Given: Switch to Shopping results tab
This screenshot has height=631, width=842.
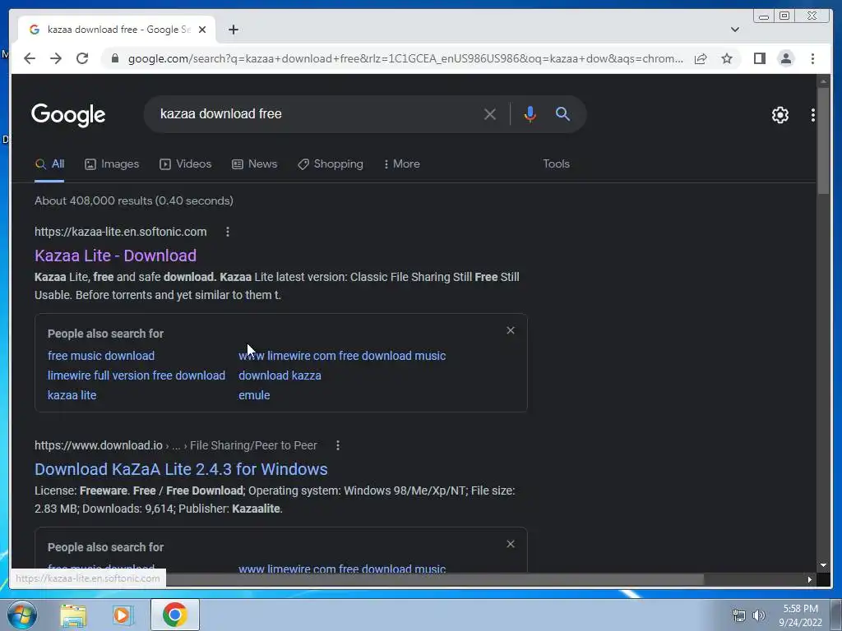Looking at the screenshot, I should [331, 164].
